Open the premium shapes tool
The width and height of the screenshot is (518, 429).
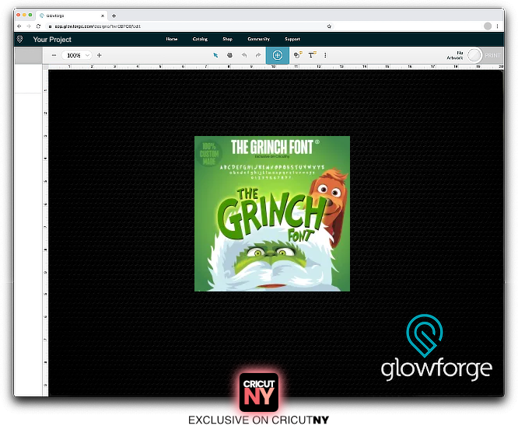pyautogui.click(x=298, y=55)
